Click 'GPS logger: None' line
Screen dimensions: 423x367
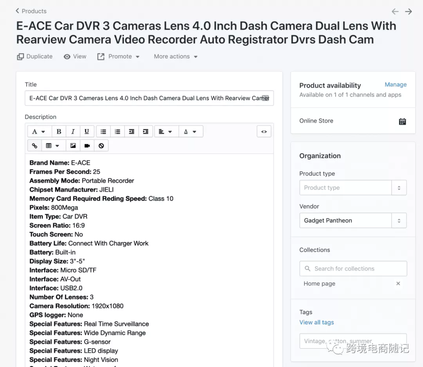pyautogui.click(x=56, y=315)
